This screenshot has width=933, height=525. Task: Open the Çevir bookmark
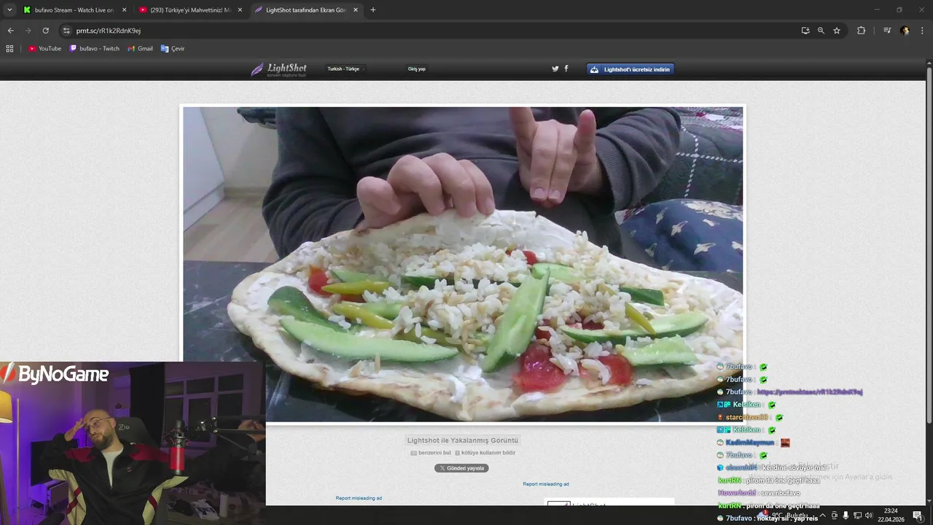tap(173, 49)
